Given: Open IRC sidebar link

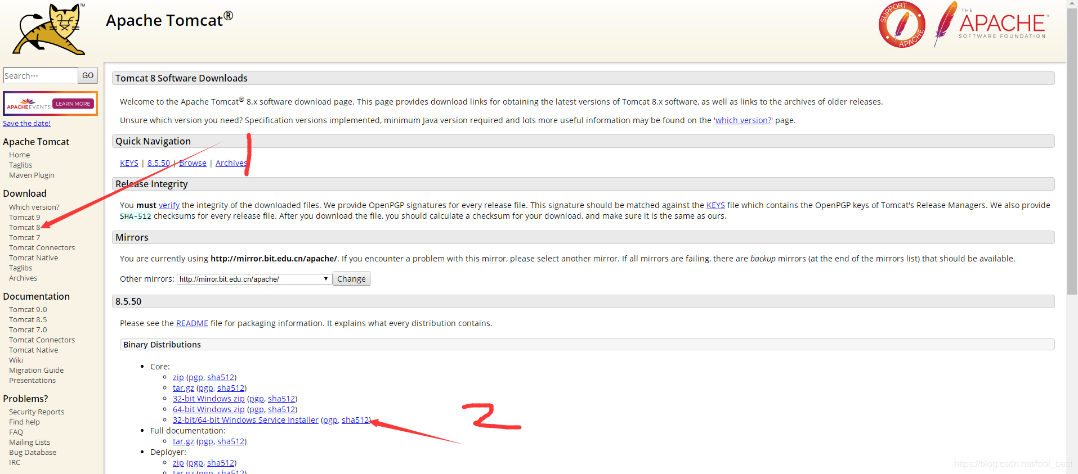Looking at the screenshot, I should [x=15, y=462].
